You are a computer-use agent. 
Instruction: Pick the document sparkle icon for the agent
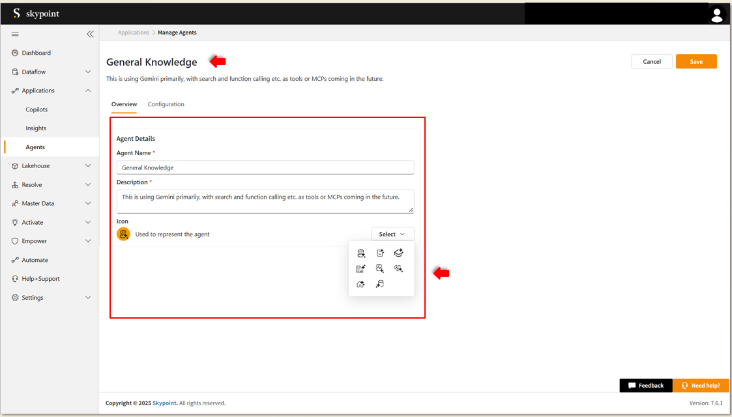380,253
